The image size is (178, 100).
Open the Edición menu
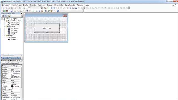[15, 5]
